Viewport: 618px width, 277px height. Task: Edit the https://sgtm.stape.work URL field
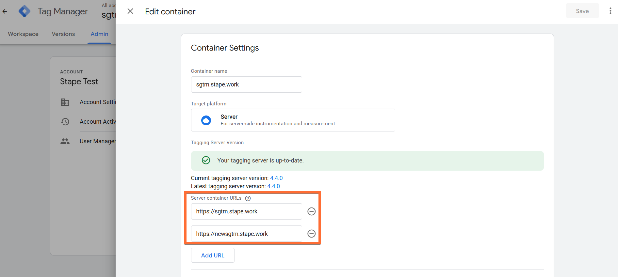(x=246, y=211)
